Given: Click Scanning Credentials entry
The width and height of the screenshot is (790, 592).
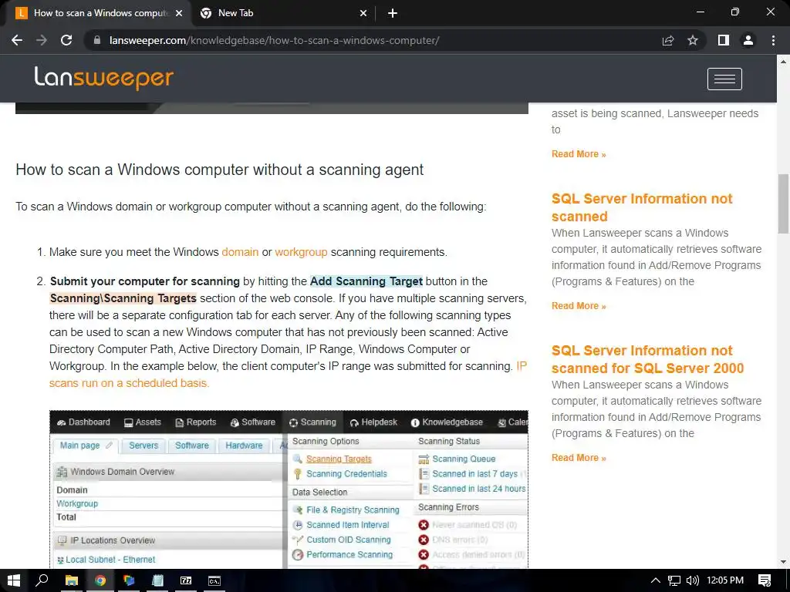Looking at the screenshot, I should [346, 474].
